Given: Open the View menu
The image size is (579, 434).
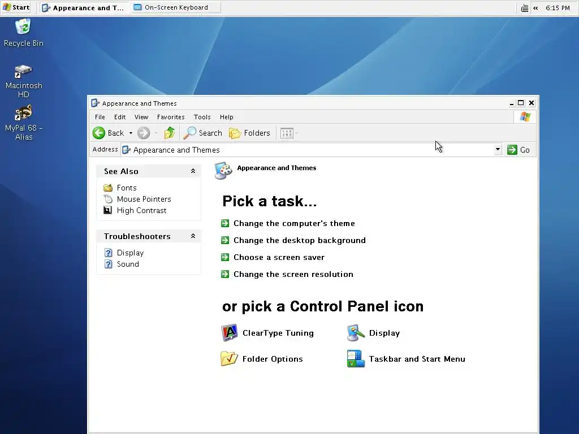Looking at the screenshot, I should 141,117.
